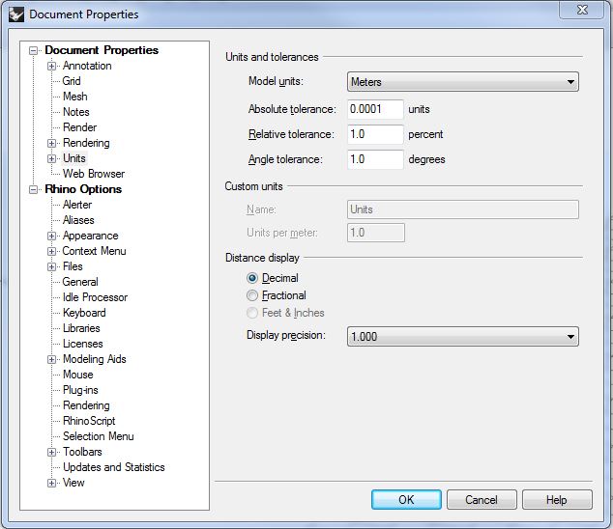Select Context Menu in Rhino Options
613x529 pixels.
coord(94,251)
